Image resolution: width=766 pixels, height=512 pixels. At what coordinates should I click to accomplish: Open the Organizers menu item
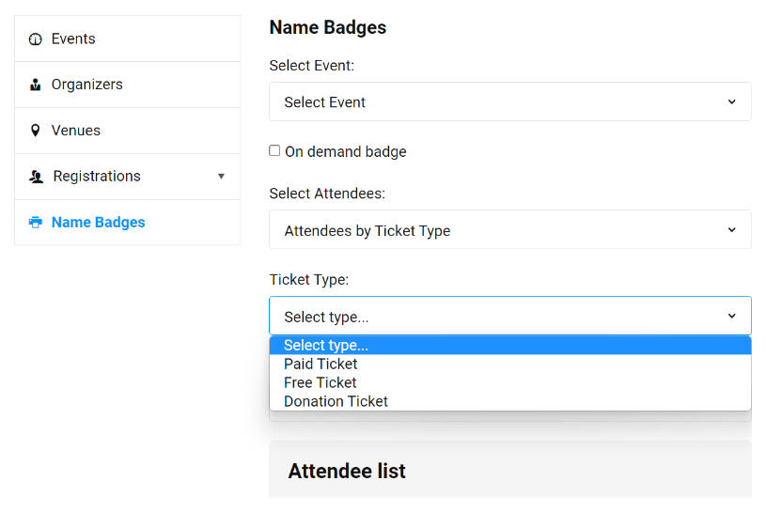coord(128,85)
